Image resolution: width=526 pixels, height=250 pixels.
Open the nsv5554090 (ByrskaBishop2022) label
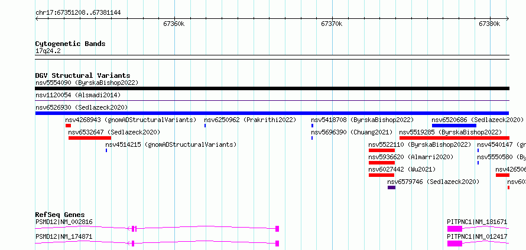click(87, 83)
